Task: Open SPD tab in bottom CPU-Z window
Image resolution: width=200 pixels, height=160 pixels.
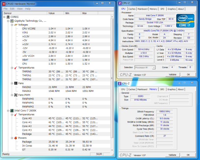Action: click(162, 89)
